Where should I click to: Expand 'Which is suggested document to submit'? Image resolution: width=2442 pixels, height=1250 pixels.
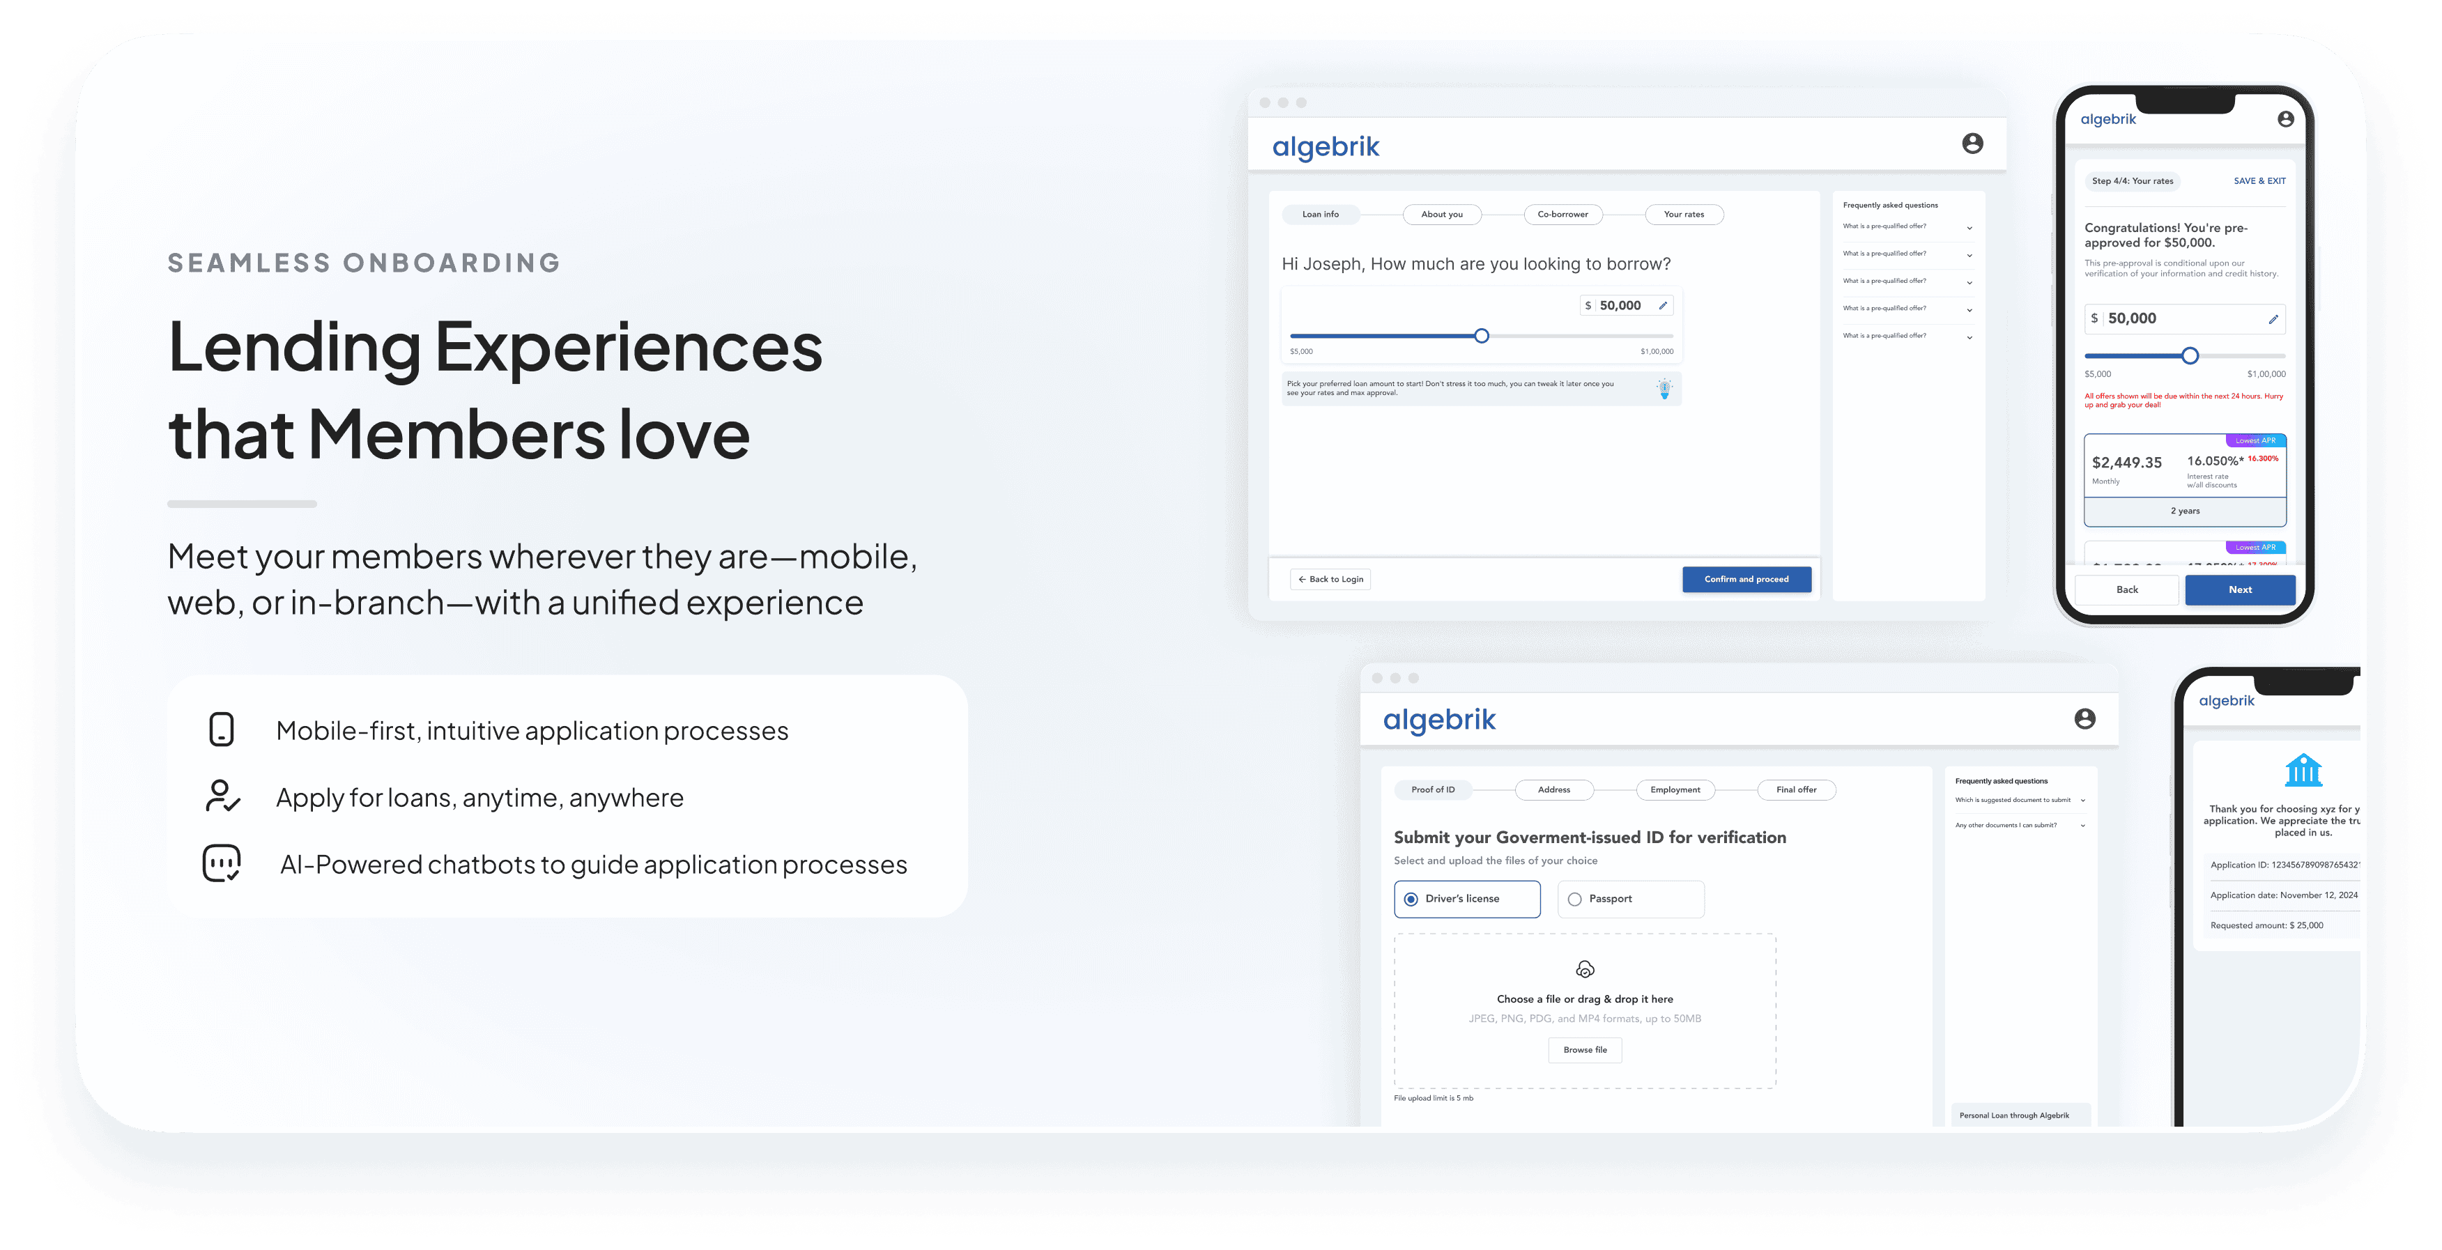pyautogui.click(x=2019, y=800)
